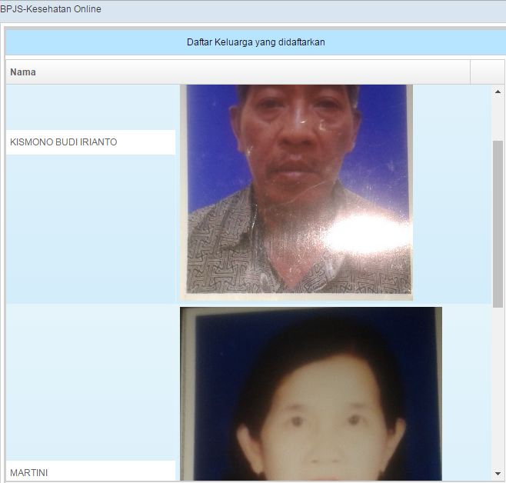The height and width of the screenshot is (483, 506).
Task: Click the vertical scrollbar thumb
Action: pyautogui.click(x=498, y=224)
